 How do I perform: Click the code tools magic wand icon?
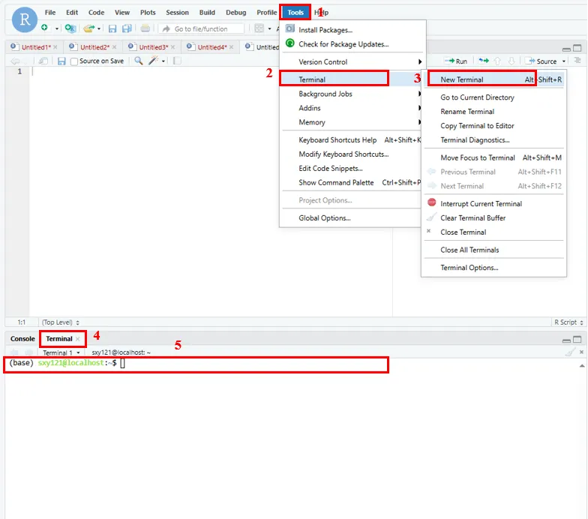tap(154, 61)
